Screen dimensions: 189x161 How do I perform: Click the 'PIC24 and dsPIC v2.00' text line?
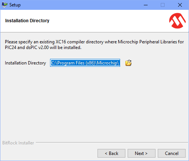(x=43, y=48)
